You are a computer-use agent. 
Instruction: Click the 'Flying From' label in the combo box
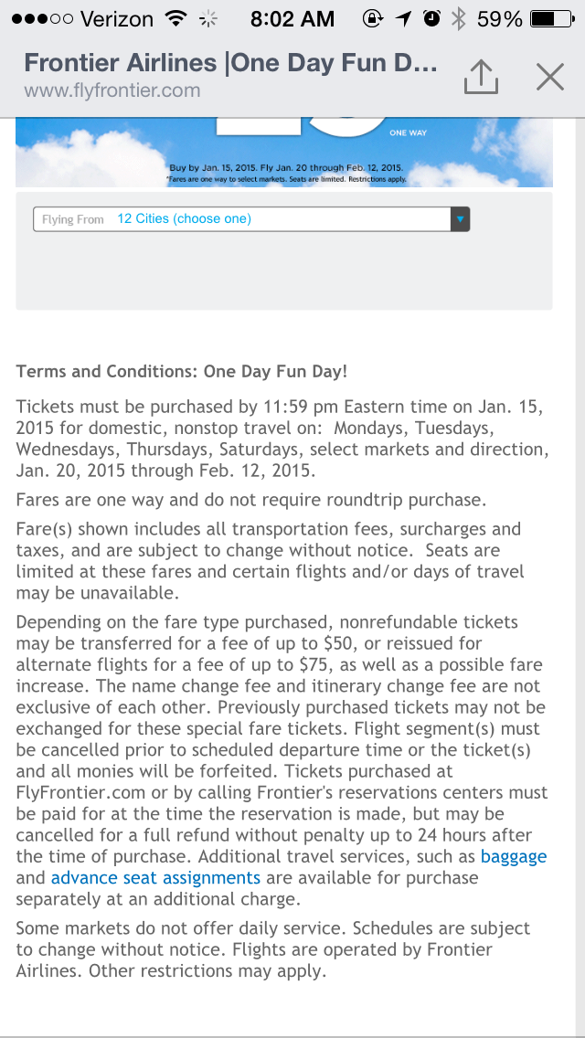73,219
